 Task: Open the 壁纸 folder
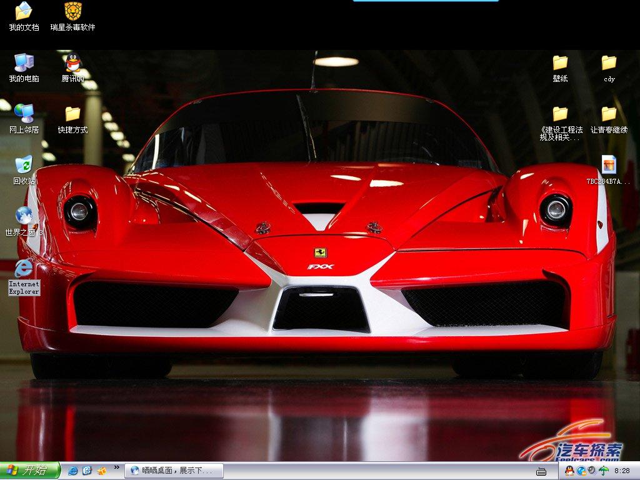pyautogui.click(x=560, y=63)
